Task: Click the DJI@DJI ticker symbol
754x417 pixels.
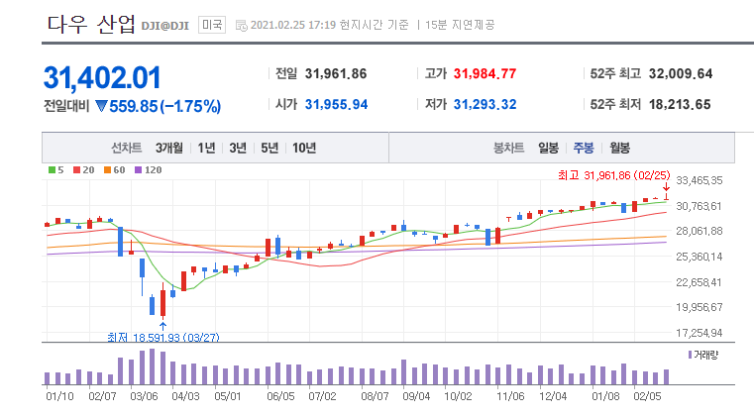Action: [x=164, y=26]
